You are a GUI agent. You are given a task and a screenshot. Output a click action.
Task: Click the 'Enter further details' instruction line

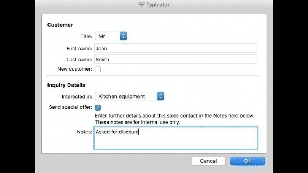coord(175,115)
